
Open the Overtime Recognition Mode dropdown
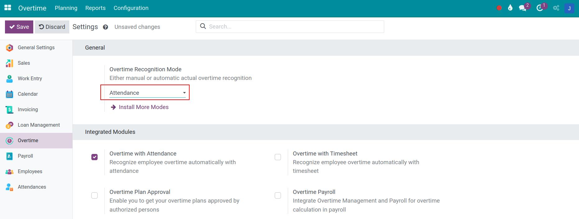[147, 93]
